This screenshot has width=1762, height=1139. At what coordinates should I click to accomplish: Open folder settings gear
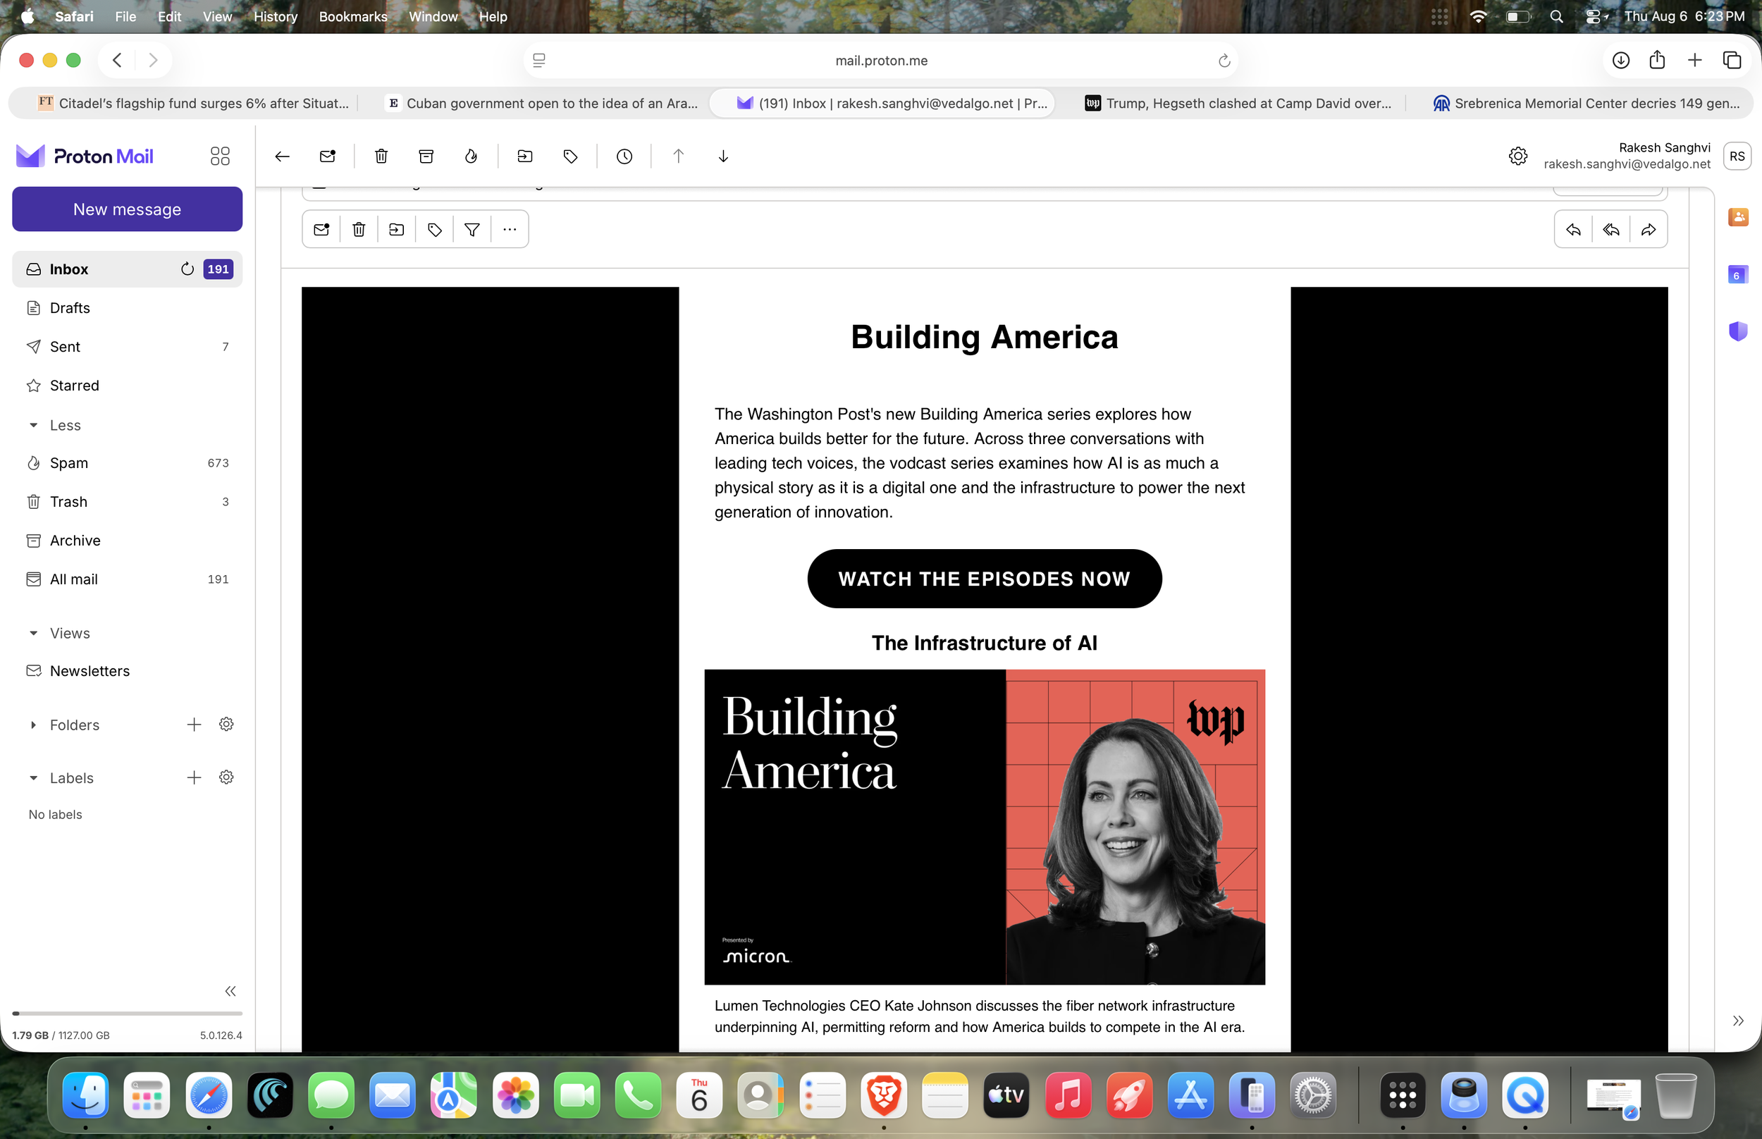(226, 725)
